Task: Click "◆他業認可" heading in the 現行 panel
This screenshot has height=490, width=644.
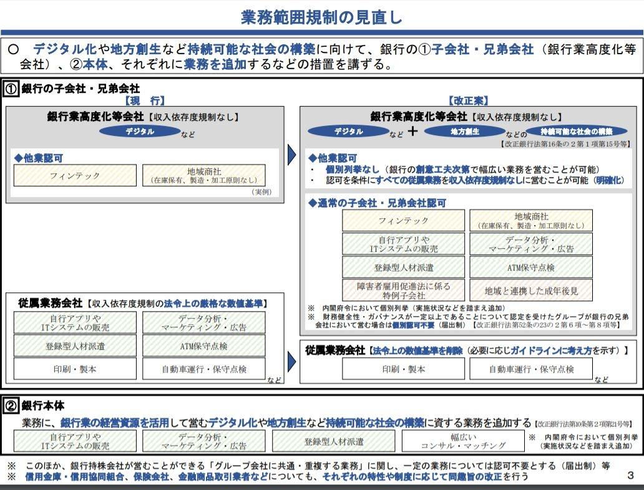Action: coord(39,158)
